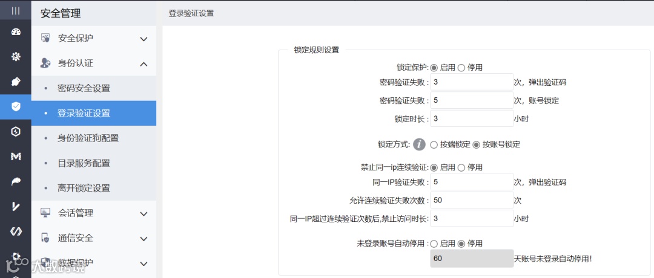
Task: Open 离开锁定设置 menu item
Action: tap(94, 188)
